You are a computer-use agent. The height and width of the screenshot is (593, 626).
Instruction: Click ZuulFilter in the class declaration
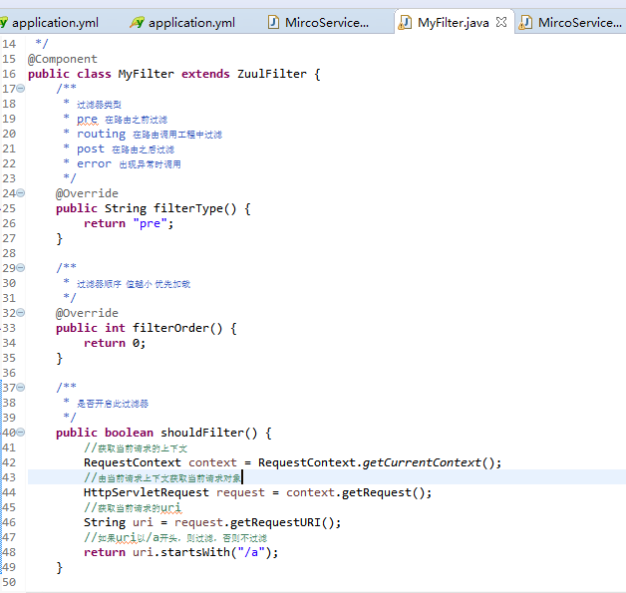[272, 74]
